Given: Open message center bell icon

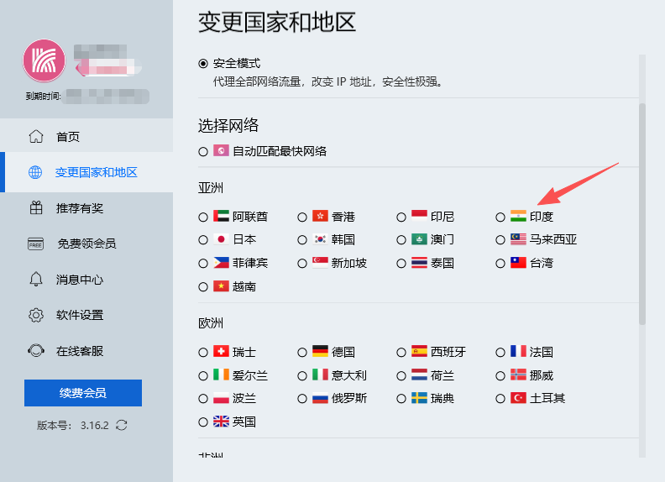Looking at the screenshot, I should [x=35, y=280].
